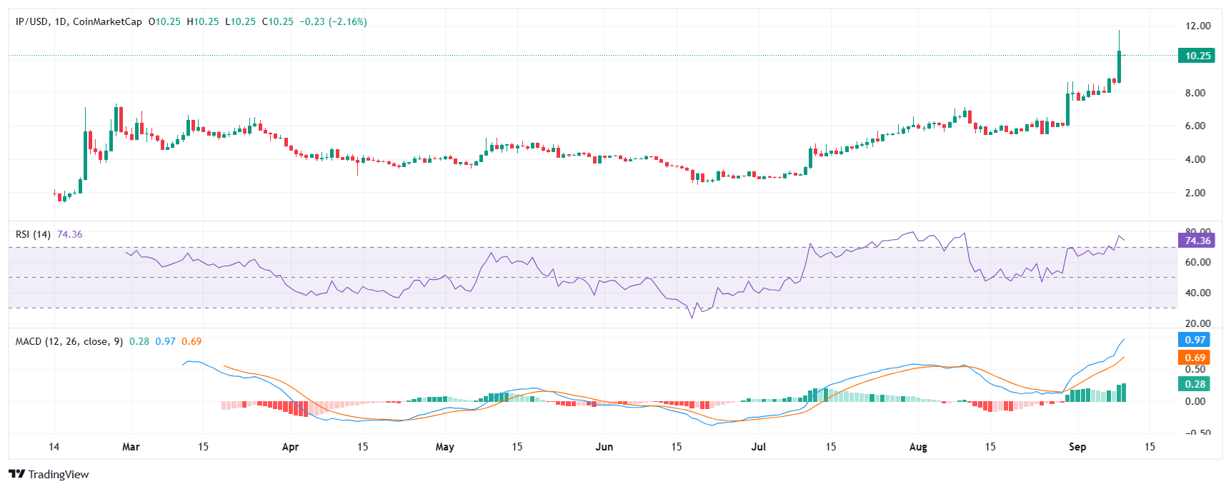Select the RSI (14) indicator legend
The width and height of the screenshot is (1231, 489).
(x=33, y=234)
